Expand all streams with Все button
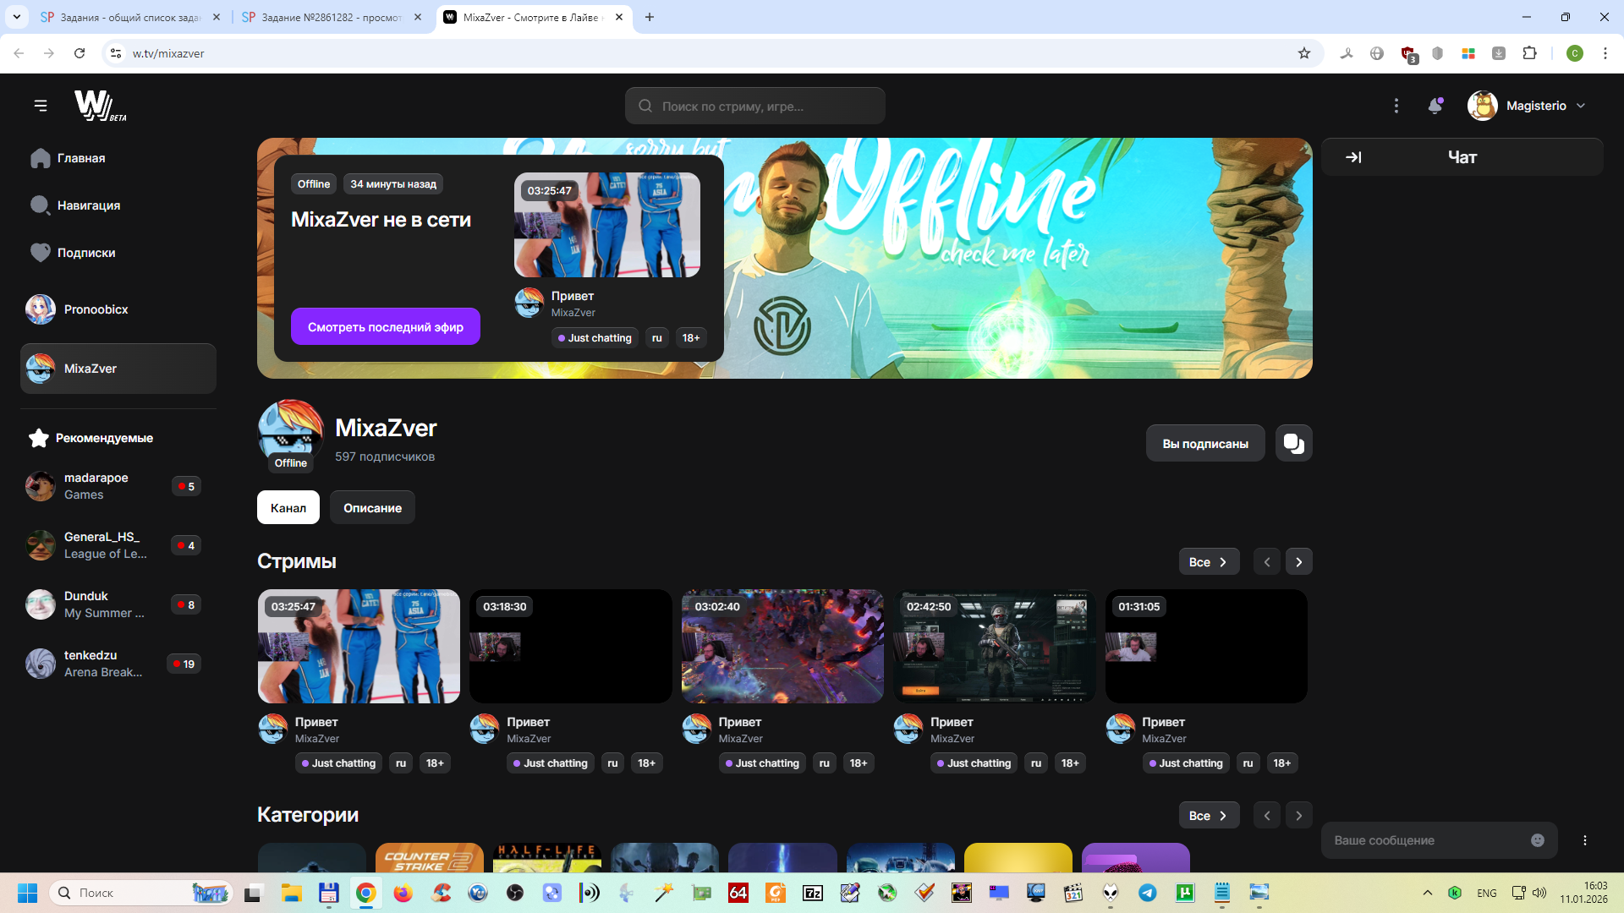Viewport: 1624px width, 913px height. tap(1208, 562)
